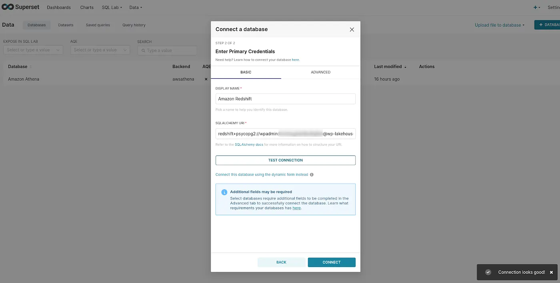This screenshot has height=283, width=560.
Task: Switch to the Databases tab
Action: click(x=37, y=25)
